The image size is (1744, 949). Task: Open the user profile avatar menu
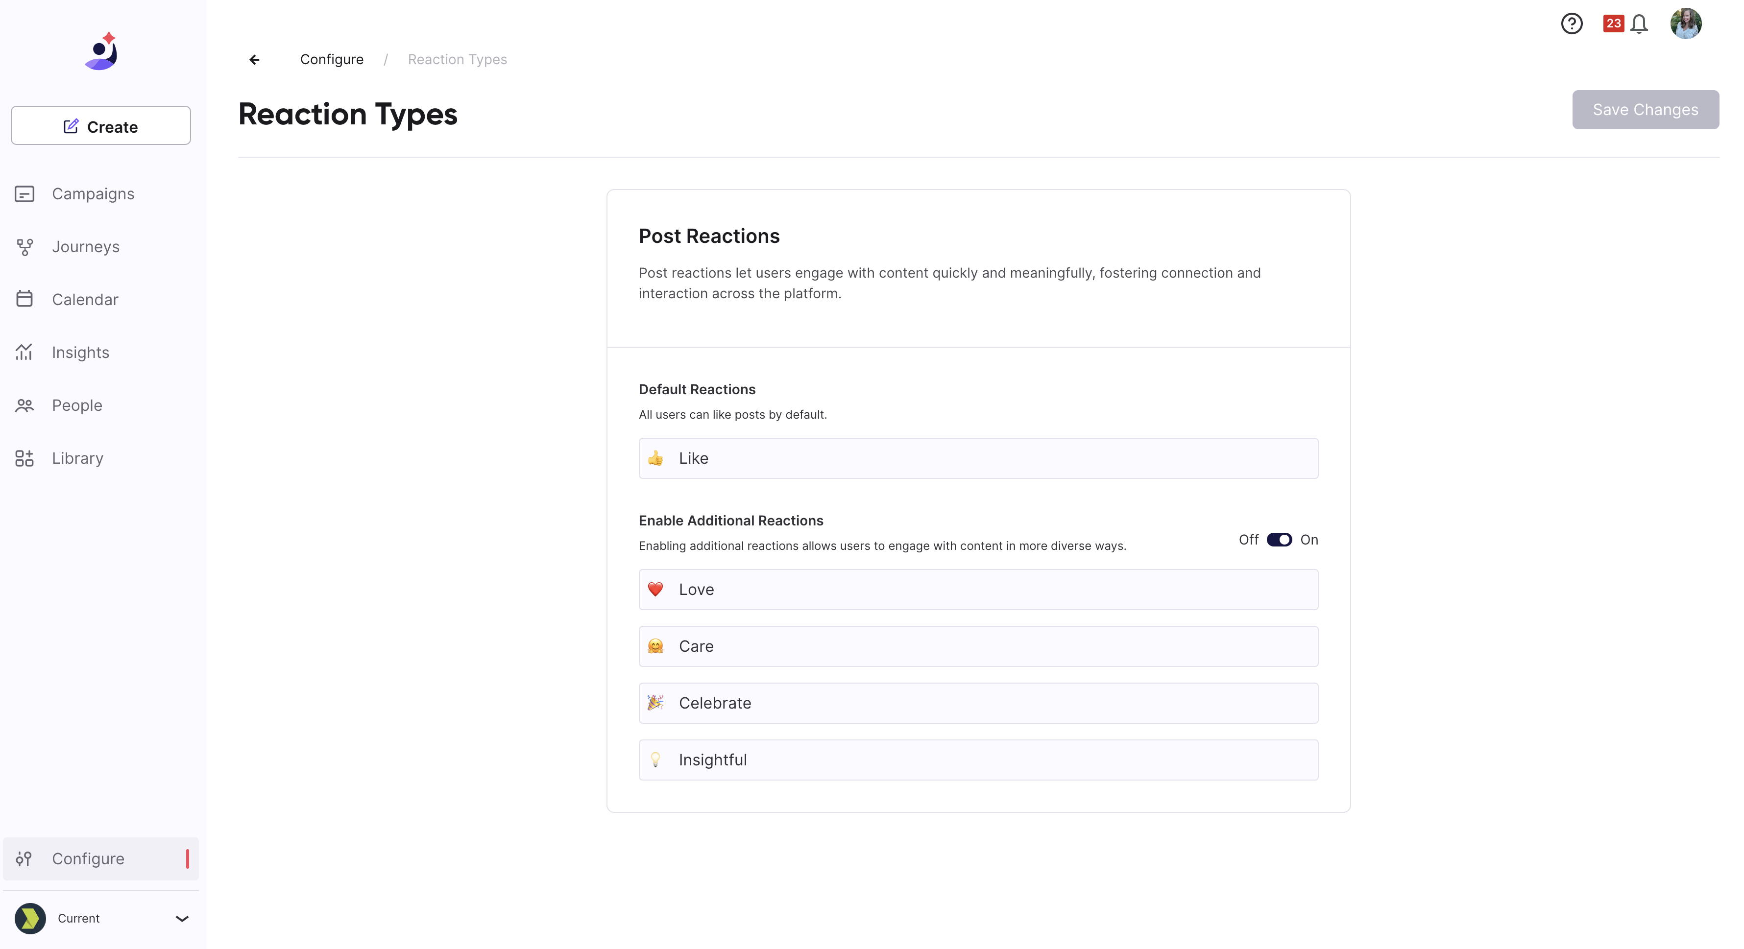point(1686,24)
